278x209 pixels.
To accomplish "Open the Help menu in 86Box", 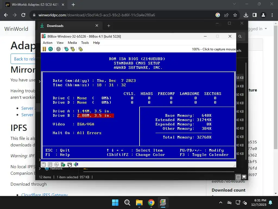I will [x=96, y=43].
